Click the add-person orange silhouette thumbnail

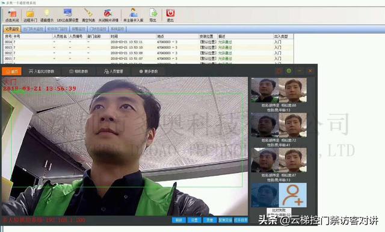293,195
